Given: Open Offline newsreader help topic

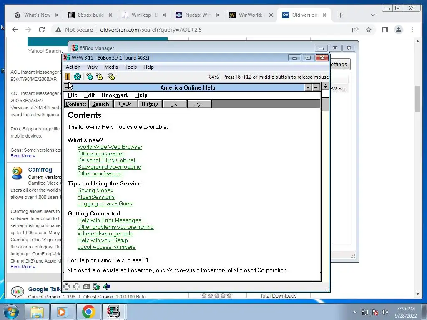Looking at the screenshot, I should pos(100,153).
